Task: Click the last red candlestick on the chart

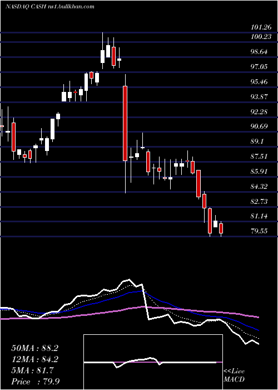Action: (221, 228)
